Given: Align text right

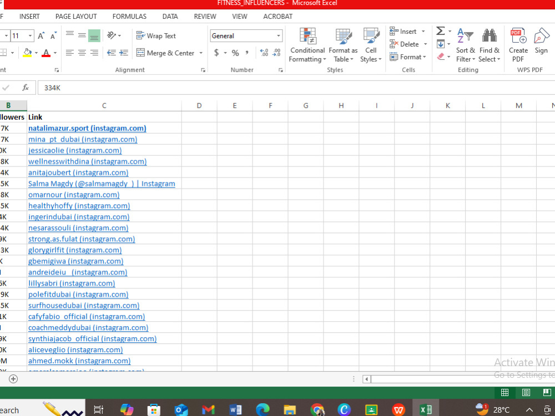Looking at the screenshot, I should click(94, 53).
